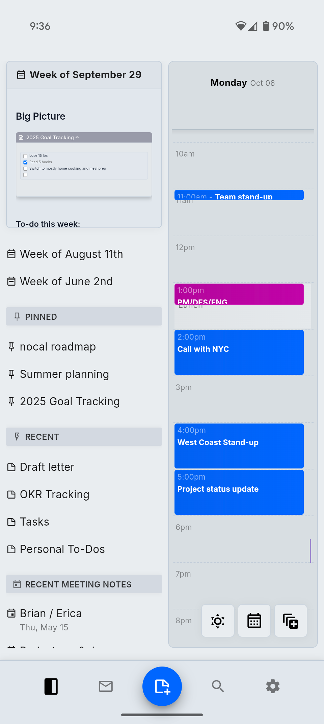Screen dimensions: 324x724
Task: Tap the sun icon button in calendar
Action: (218, 621)
